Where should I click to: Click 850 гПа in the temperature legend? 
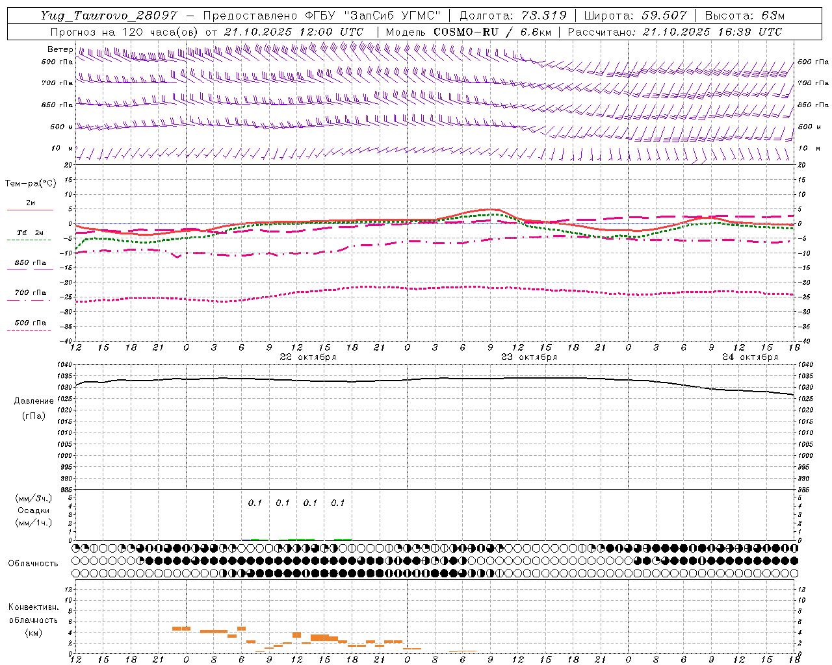point(31,263)
